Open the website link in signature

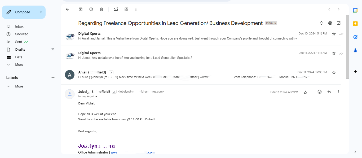(x=133, y=152)
